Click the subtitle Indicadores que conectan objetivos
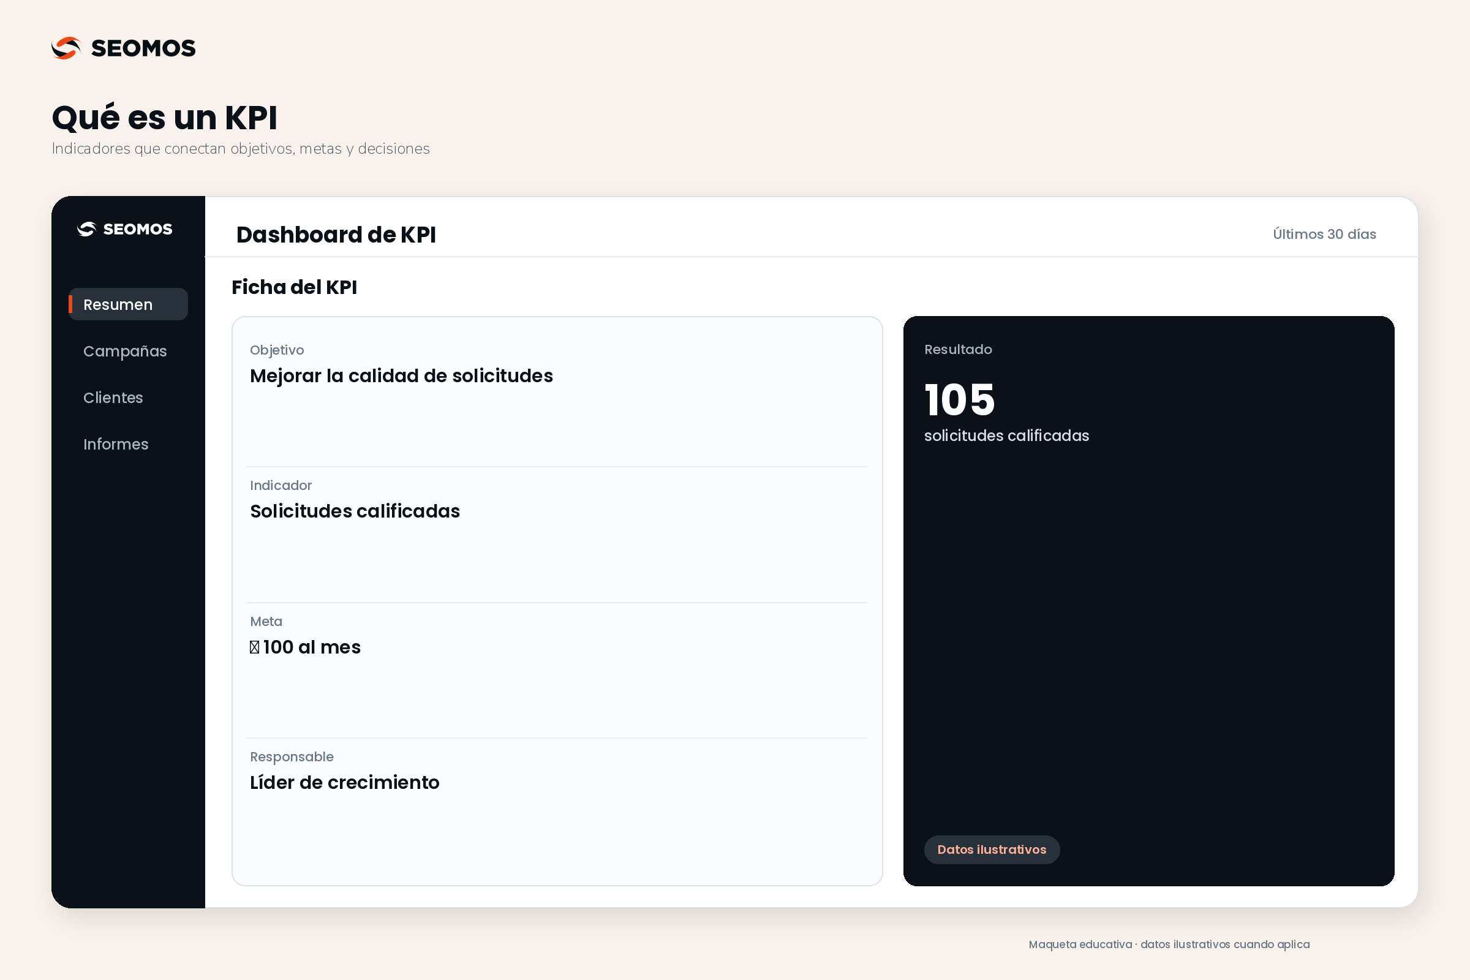This screenshot has width=1470, height=980. [x=241, y=149]
